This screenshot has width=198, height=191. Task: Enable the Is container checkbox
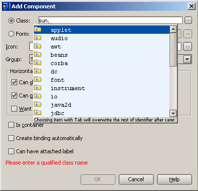[11, 125]
